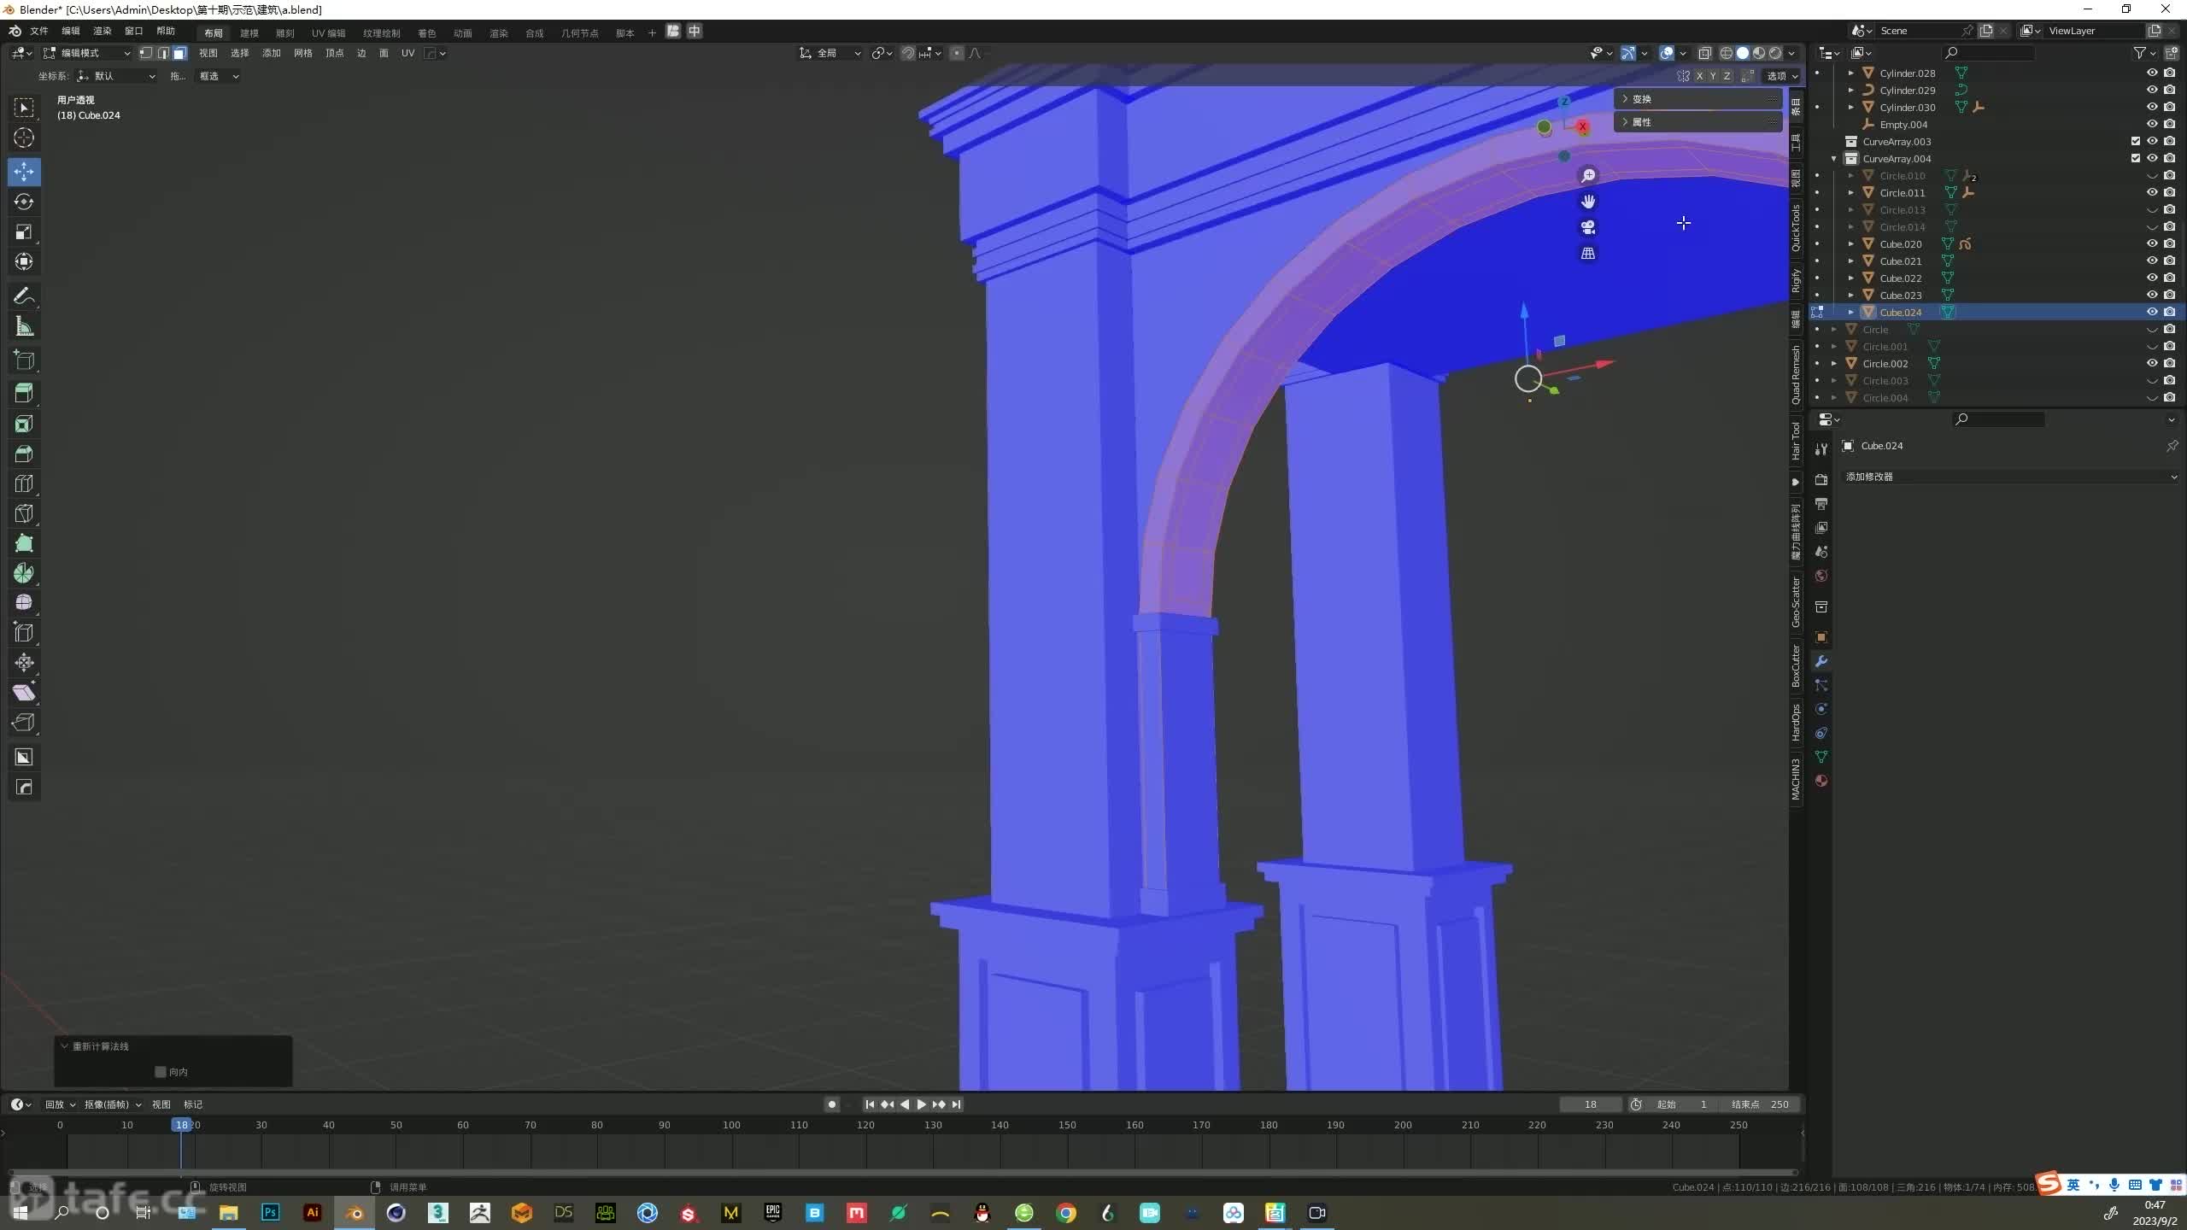Select the Spin tool

tap(24, 573)
